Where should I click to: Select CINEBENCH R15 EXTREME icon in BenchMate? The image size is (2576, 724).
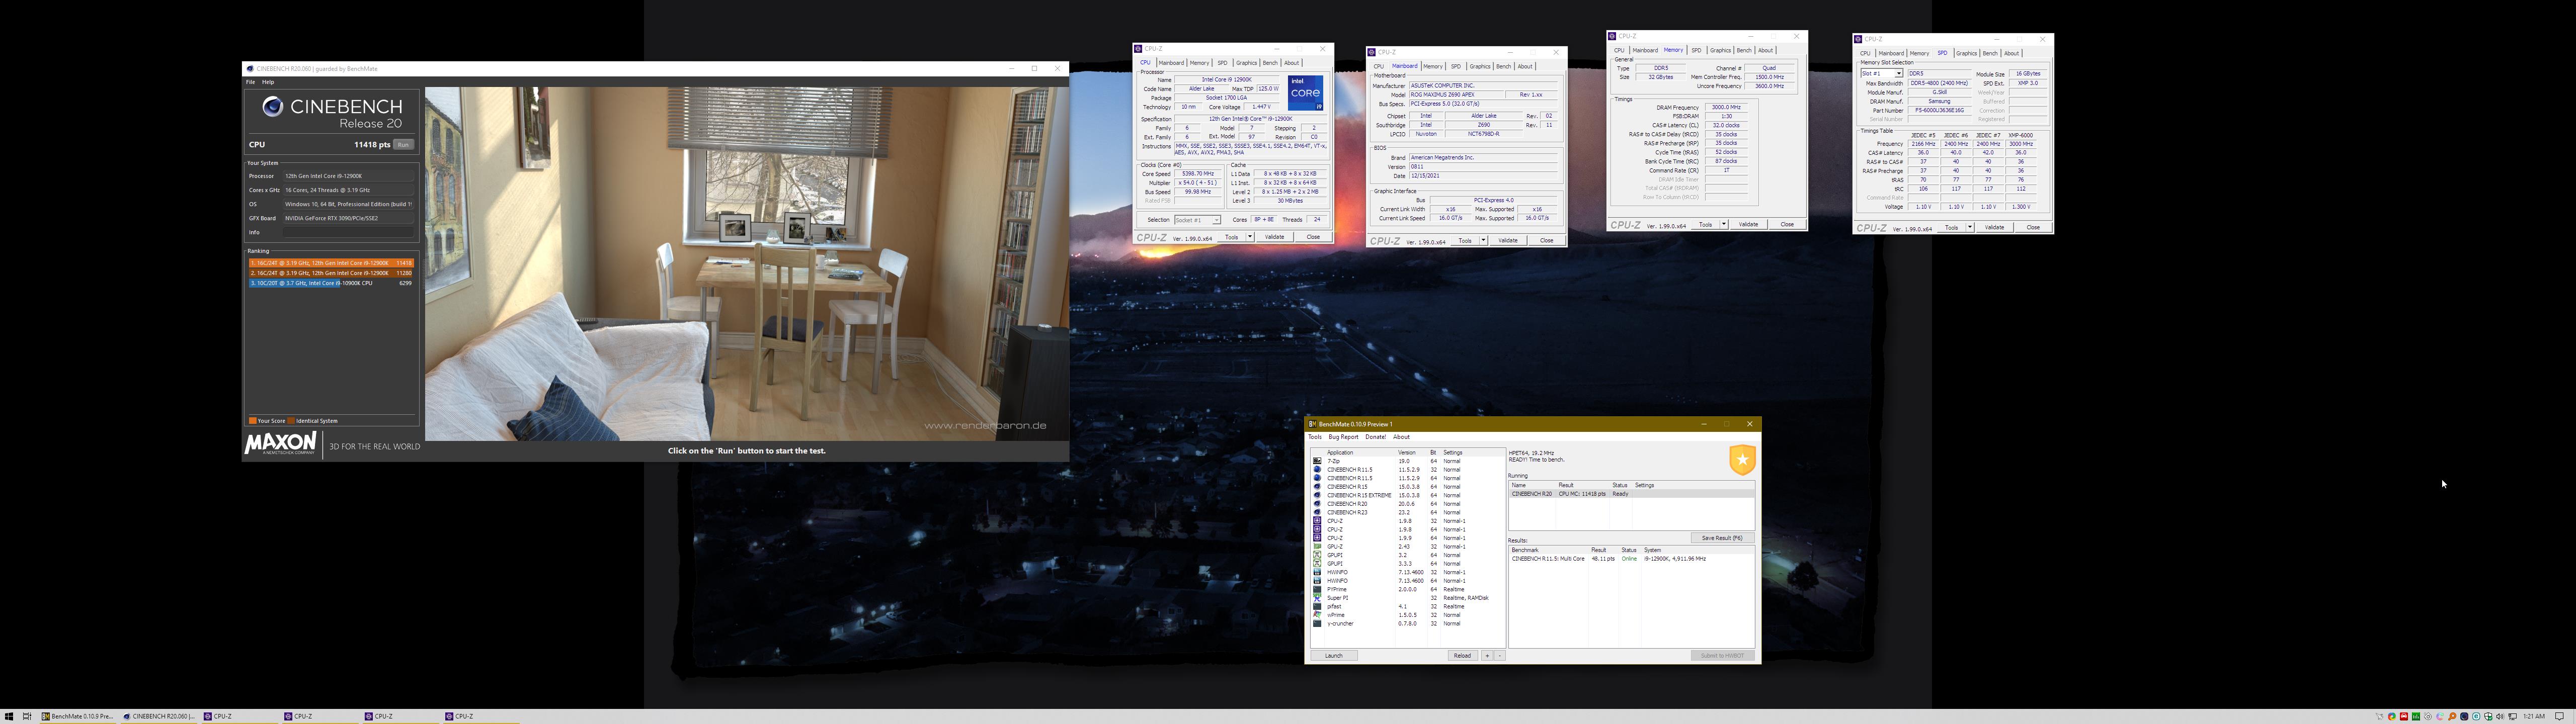[x=1317, y=495]
